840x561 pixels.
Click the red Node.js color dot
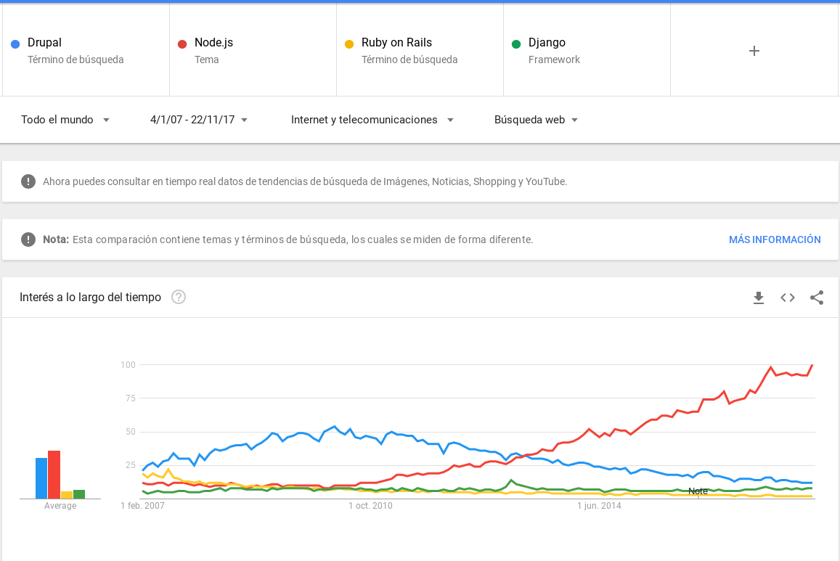[x=182, y=44]
